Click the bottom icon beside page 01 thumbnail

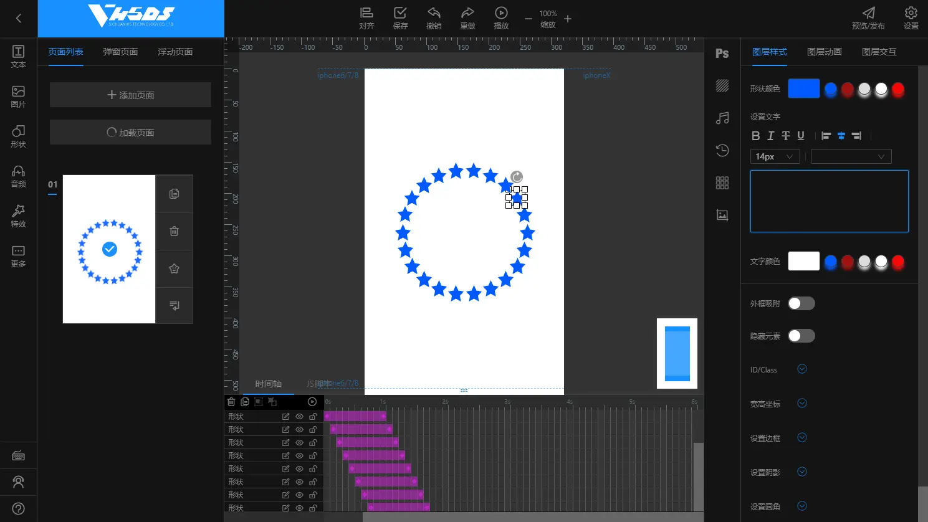175,305
